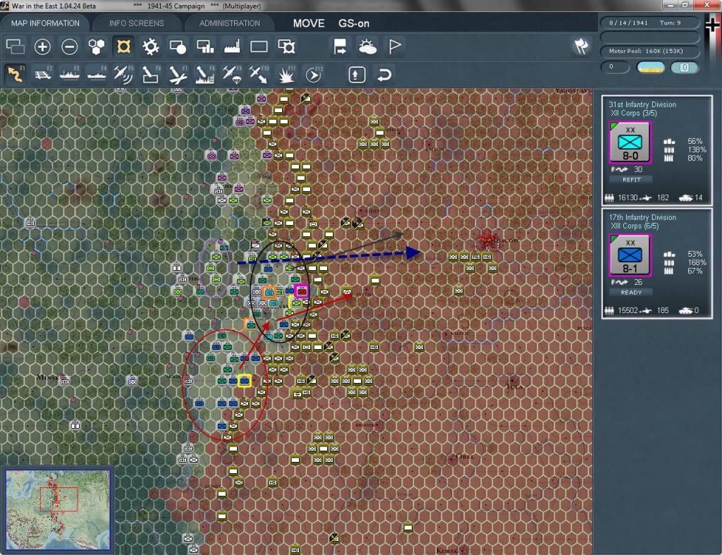The height and width of the screenshot is (555, 722).
Task: Open XIII Corps (6/5) link
Action: click(635, 226)
